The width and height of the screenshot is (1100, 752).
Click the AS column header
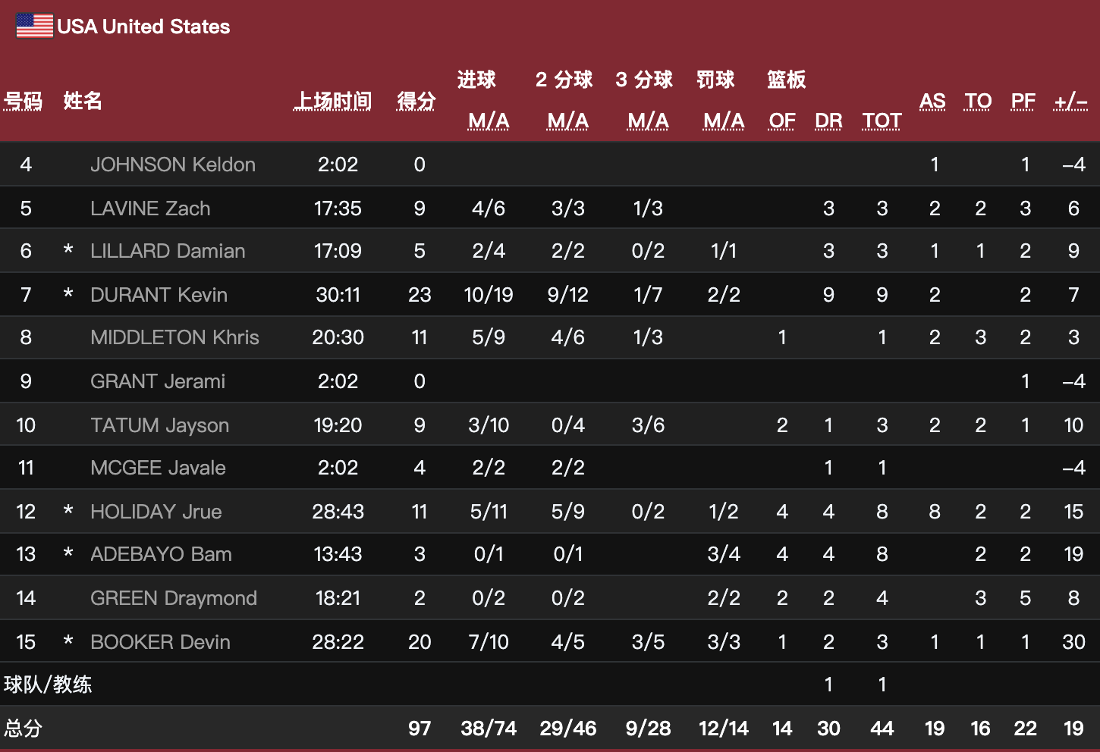[x=932, y=101]
